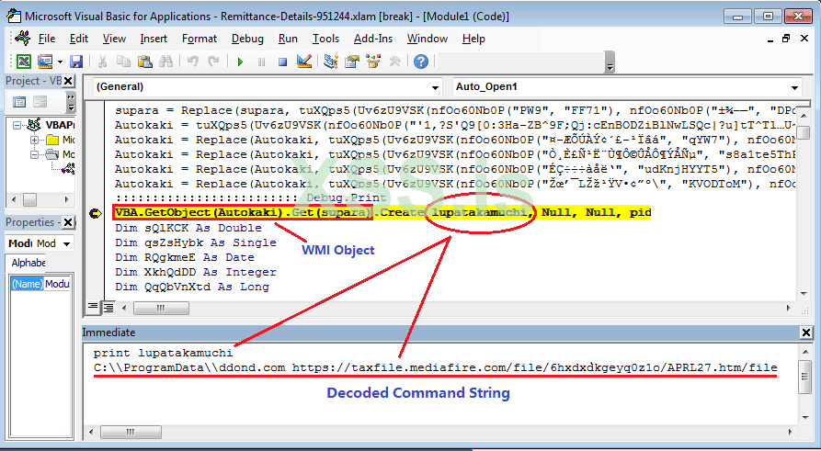Expand the Microsoft Excel Objects folder node

point(35,141)
